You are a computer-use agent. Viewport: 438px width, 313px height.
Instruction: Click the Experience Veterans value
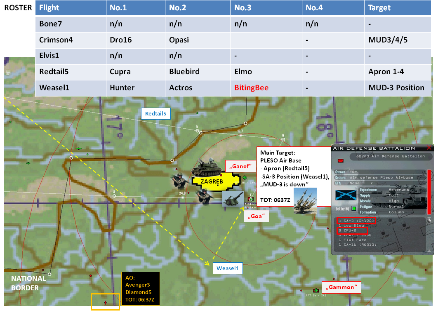point(399,190)
